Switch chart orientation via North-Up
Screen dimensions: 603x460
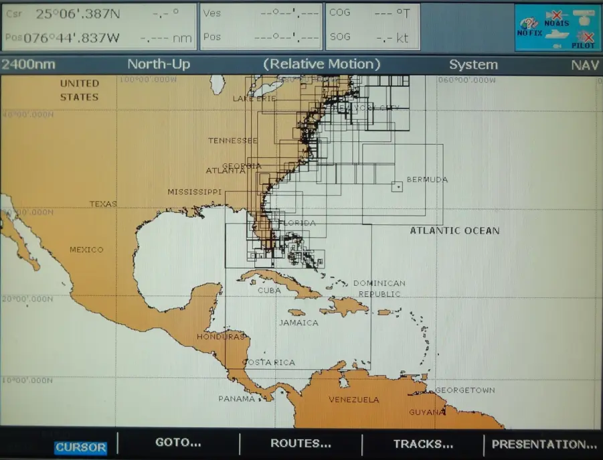point(157,64)
